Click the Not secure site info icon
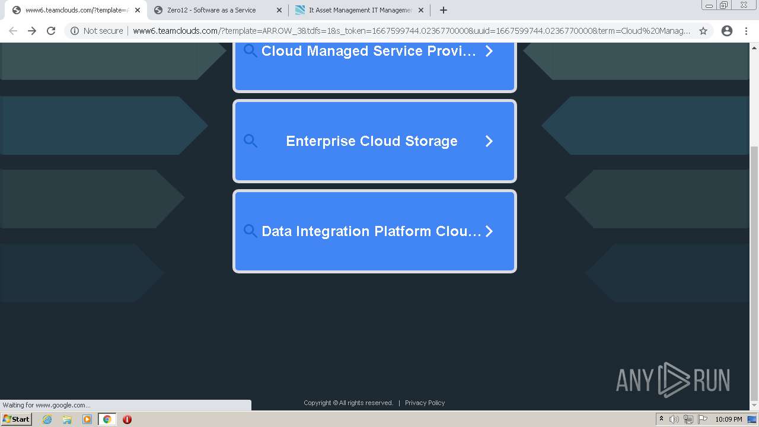This screenshot has height=427, width=759. (75, 31)
